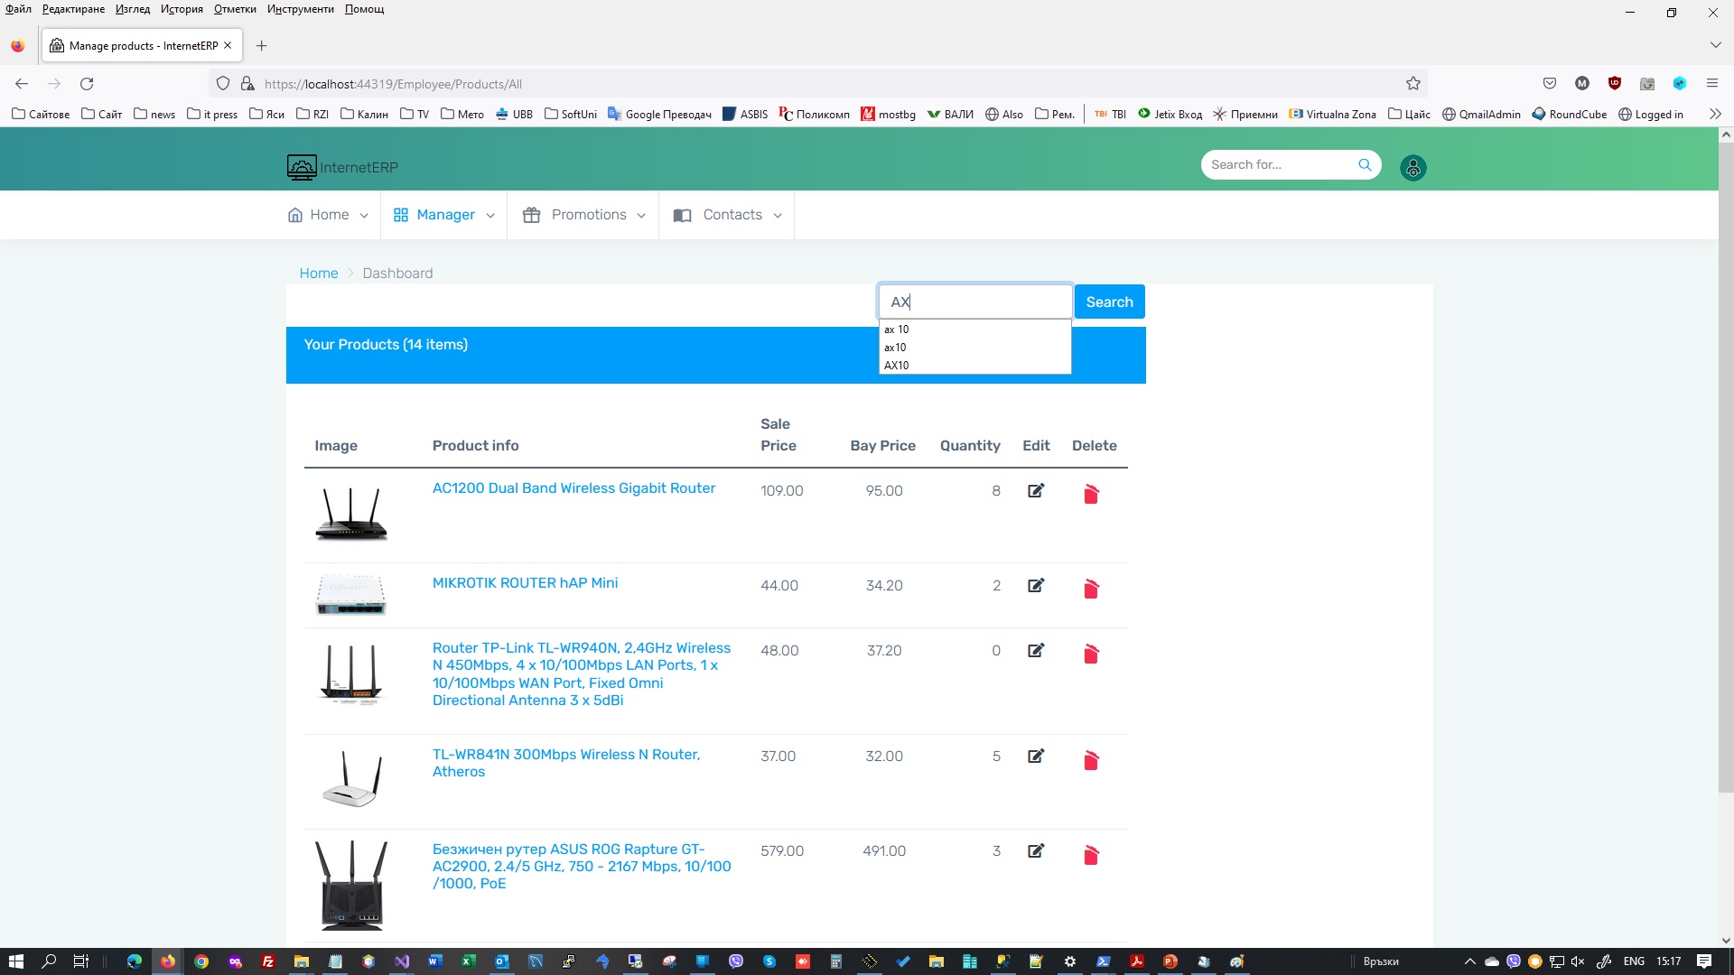Screen dimensions: 1734x975
Task: Click the product search input containing AX
Action: pyautogui.click(x=974, y=302)
